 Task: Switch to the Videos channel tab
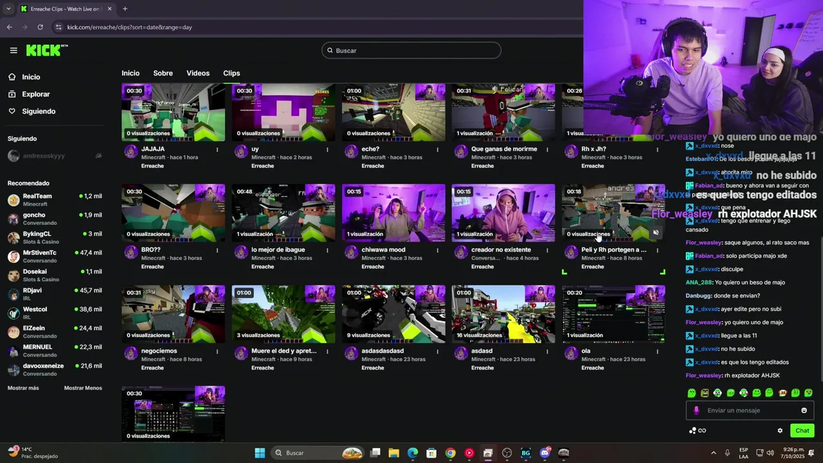coord(198,73)
